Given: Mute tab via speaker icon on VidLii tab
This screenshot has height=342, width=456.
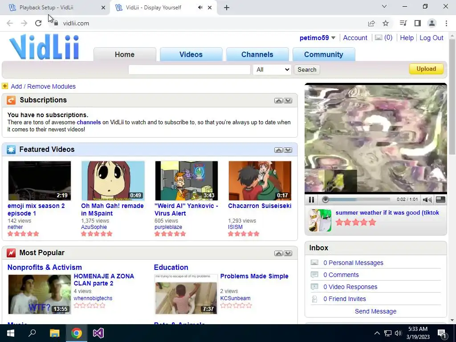Looking at the screenshot, I should coord(200,8).
